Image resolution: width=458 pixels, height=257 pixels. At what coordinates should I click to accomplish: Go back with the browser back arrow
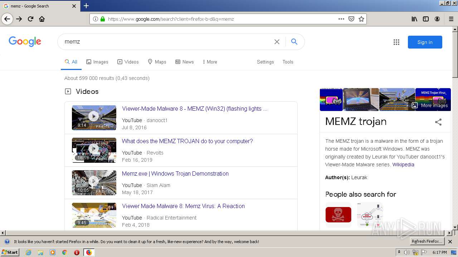coord(7,19)
